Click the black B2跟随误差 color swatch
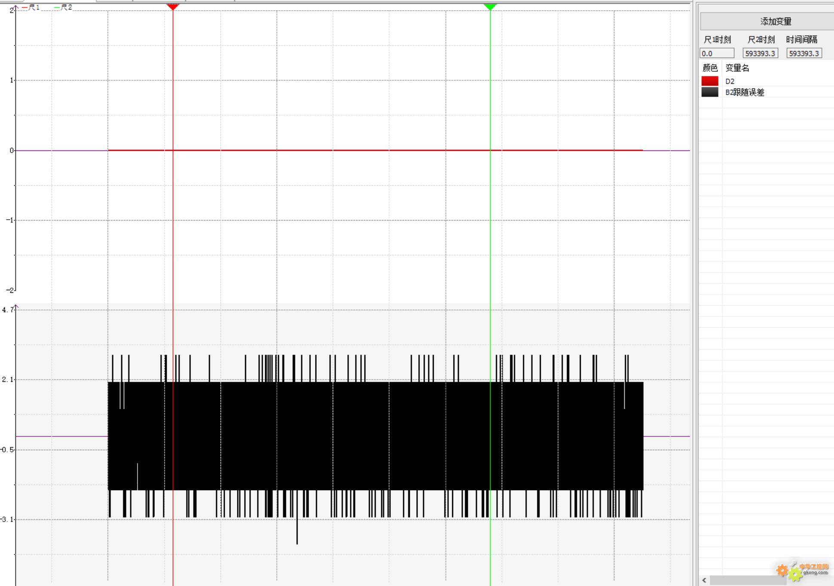The image size is (834, 586). [x=710, y=92]
